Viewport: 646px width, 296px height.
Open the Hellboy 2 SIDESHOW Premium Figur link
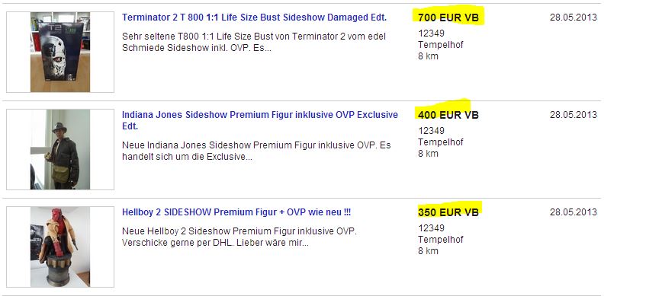[236, 212]
